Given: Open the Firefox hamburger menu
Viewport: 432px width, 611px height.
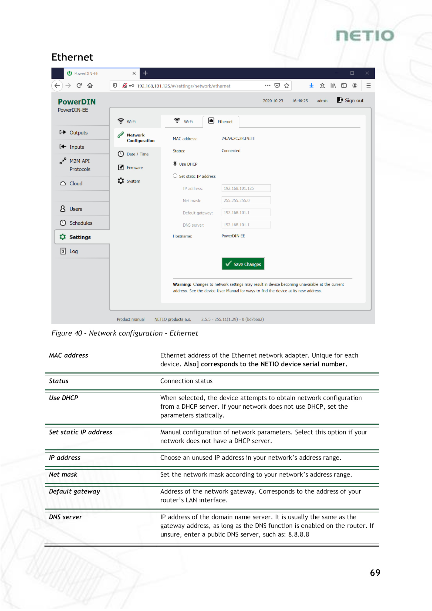Looking at the screenshot, I should point(368,86).
